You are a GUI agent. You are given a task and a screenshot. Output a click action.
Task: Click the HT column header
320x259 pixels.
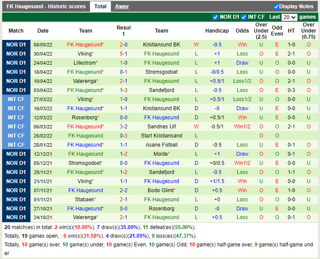[291, 31]
